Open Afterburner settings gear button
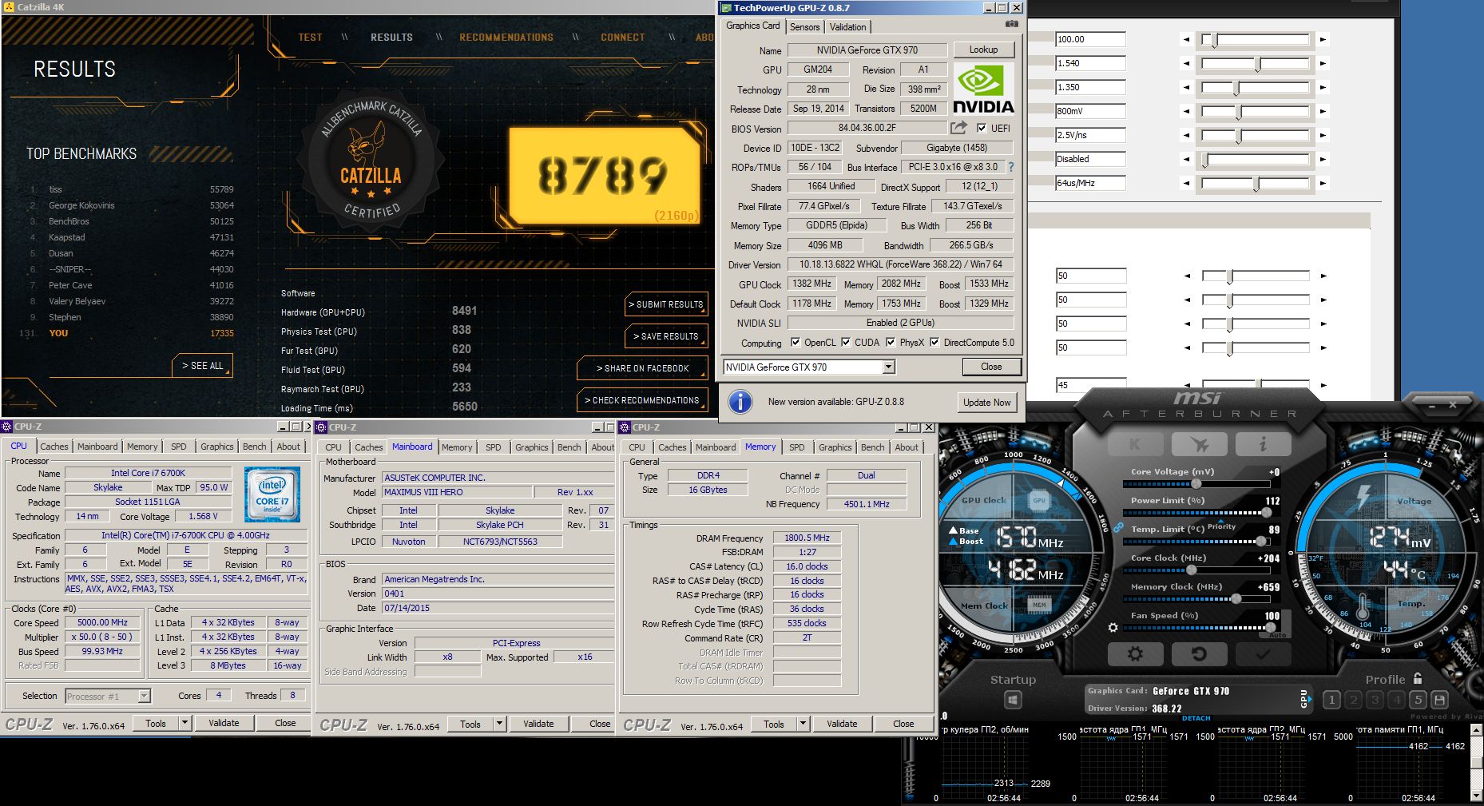The height and width of the screenshot is (806, 1484). point(1134,654)
